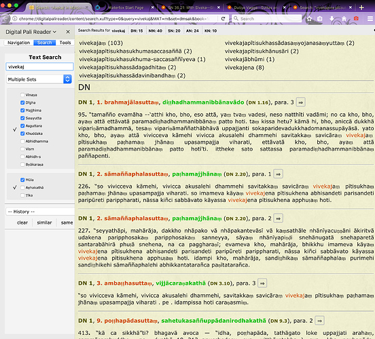Open the downloads arrow icon
Screen dimensions: 375x339
pyautogui.click(x=332, y=18)
